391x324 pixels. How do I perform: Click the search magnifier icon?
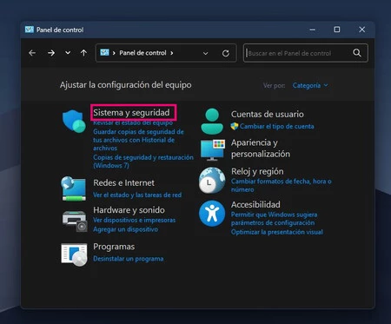click(x=357, y=53)
